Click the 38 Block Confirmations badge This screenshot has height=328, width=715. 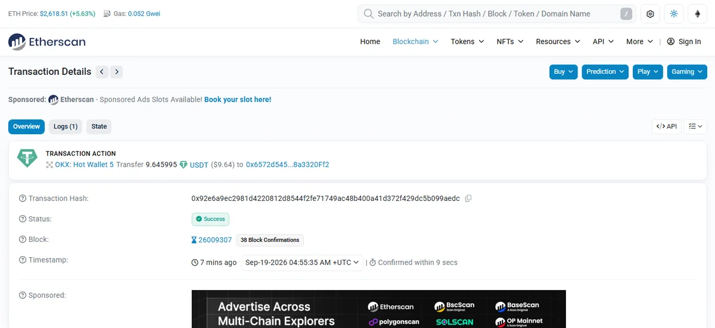pos(270,240)
